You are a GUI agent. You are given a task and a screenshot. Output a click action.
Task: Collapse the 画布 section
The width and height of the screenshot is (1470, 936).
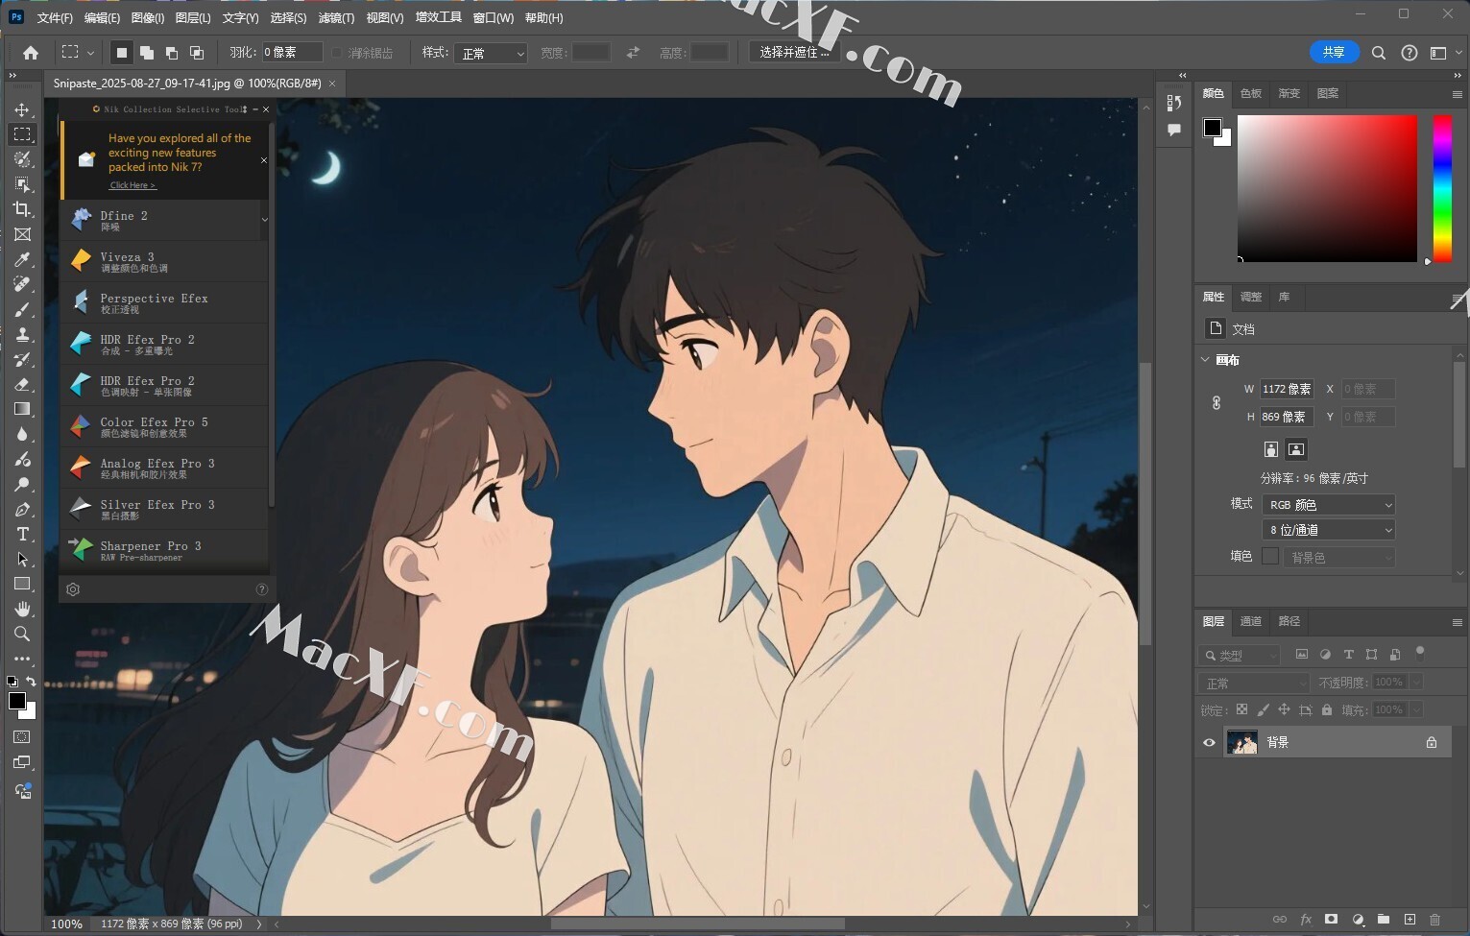[1206, 360]
